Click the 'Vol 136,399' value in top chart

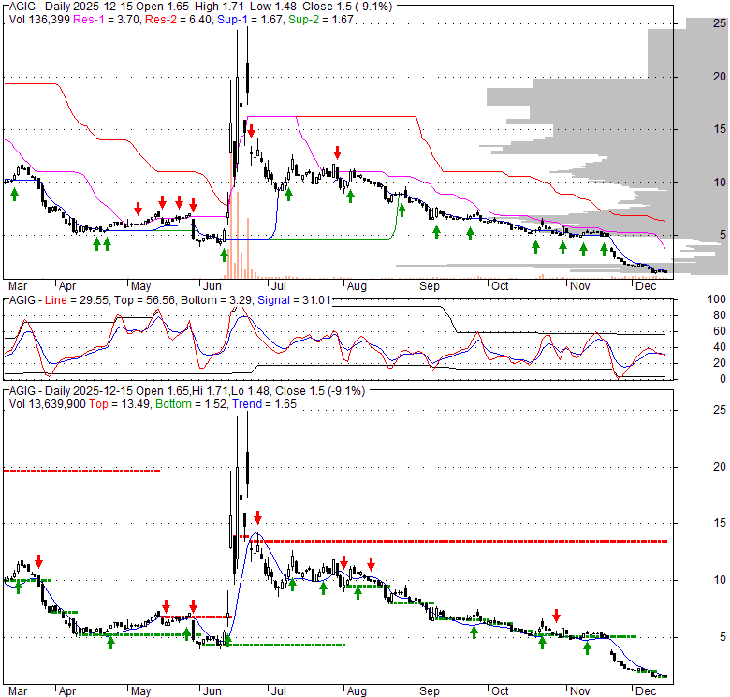tap(39, 20)
